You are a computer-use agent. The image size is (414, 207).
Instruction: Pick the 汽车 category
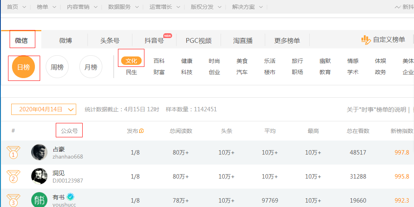tap(242, 72)
